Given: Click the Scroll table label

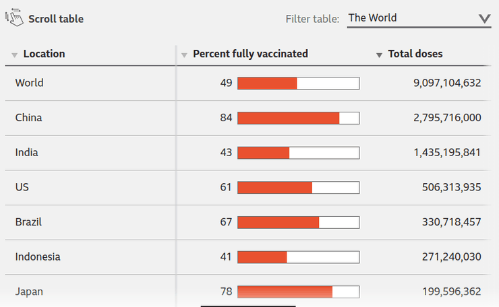Looking at the screenshot, I should click(x=56, y=19).
